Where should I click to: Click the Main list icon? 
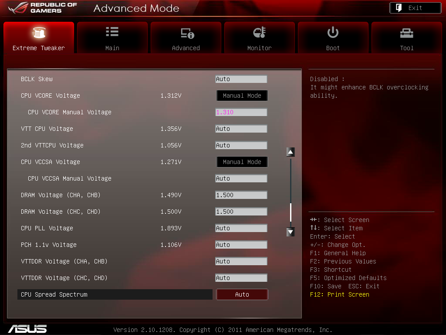coord(112,31)
